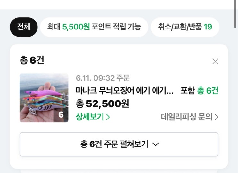Open the squid lure product thumbnail
Image resolution: width=238 pixels, height=173 pixels.
click(44, 98)
